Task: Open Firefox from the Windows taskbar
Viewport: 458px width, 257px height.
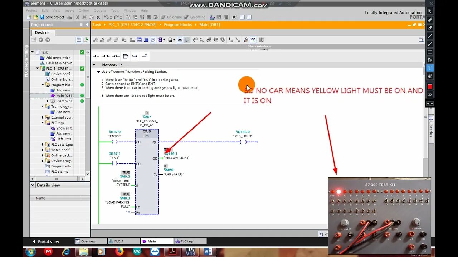Action: pyautogui.click(x=119, y=252)
